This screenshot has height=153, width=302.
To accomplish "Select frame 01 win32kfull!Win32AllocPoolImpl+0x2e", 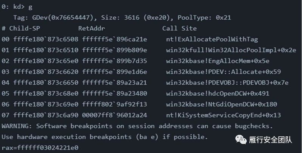I will tap(149, 50).
